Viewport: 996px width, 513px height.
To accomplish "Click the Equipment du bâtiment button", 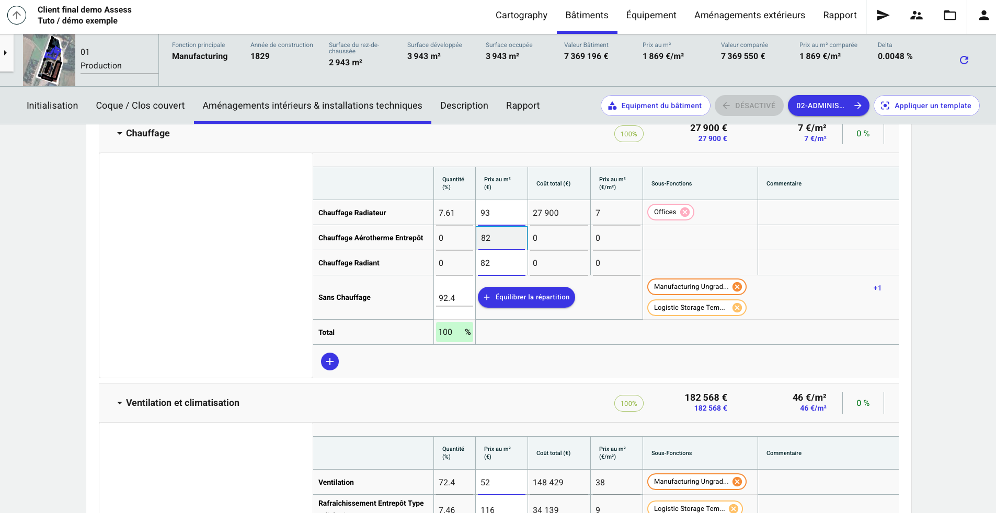I will point(655,106).
